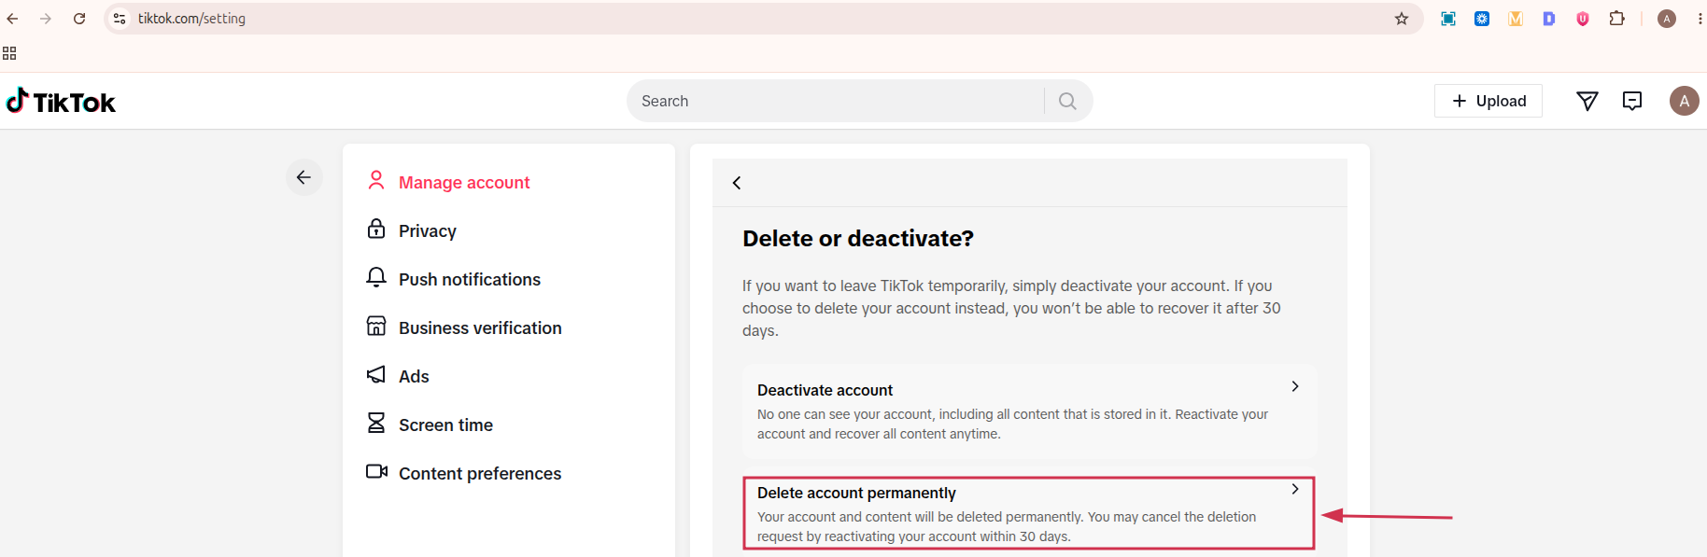Expand the Deactivate account chevron
This screenshot has width=1707, height=557.
click(x=1295, y=386)
